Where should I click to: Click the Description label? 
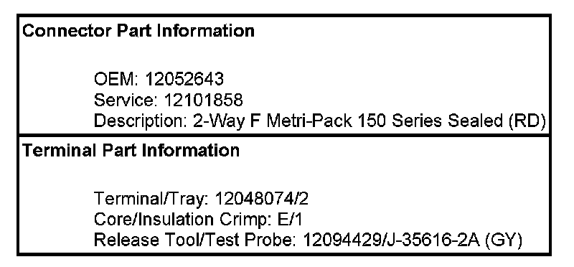[141, 121]
